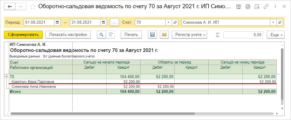This screenshot has width=291, height=120.
Task: Click the Сформировать button
Action: tap(23, 35)
